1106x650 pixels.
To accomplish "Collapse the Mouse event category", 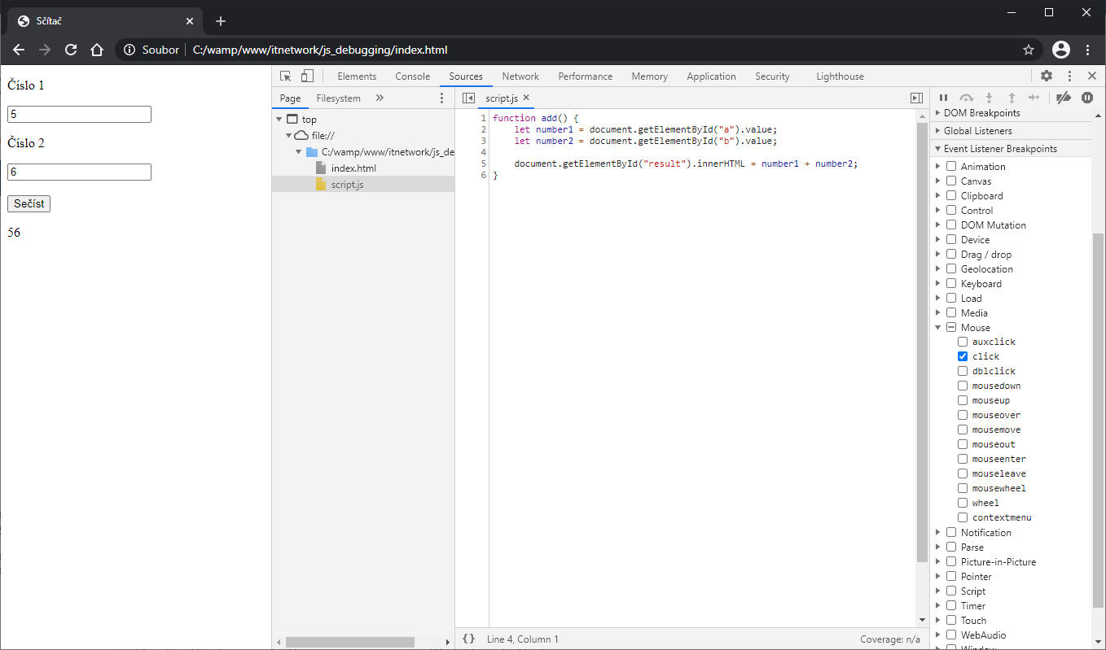I will click(939, 328).
